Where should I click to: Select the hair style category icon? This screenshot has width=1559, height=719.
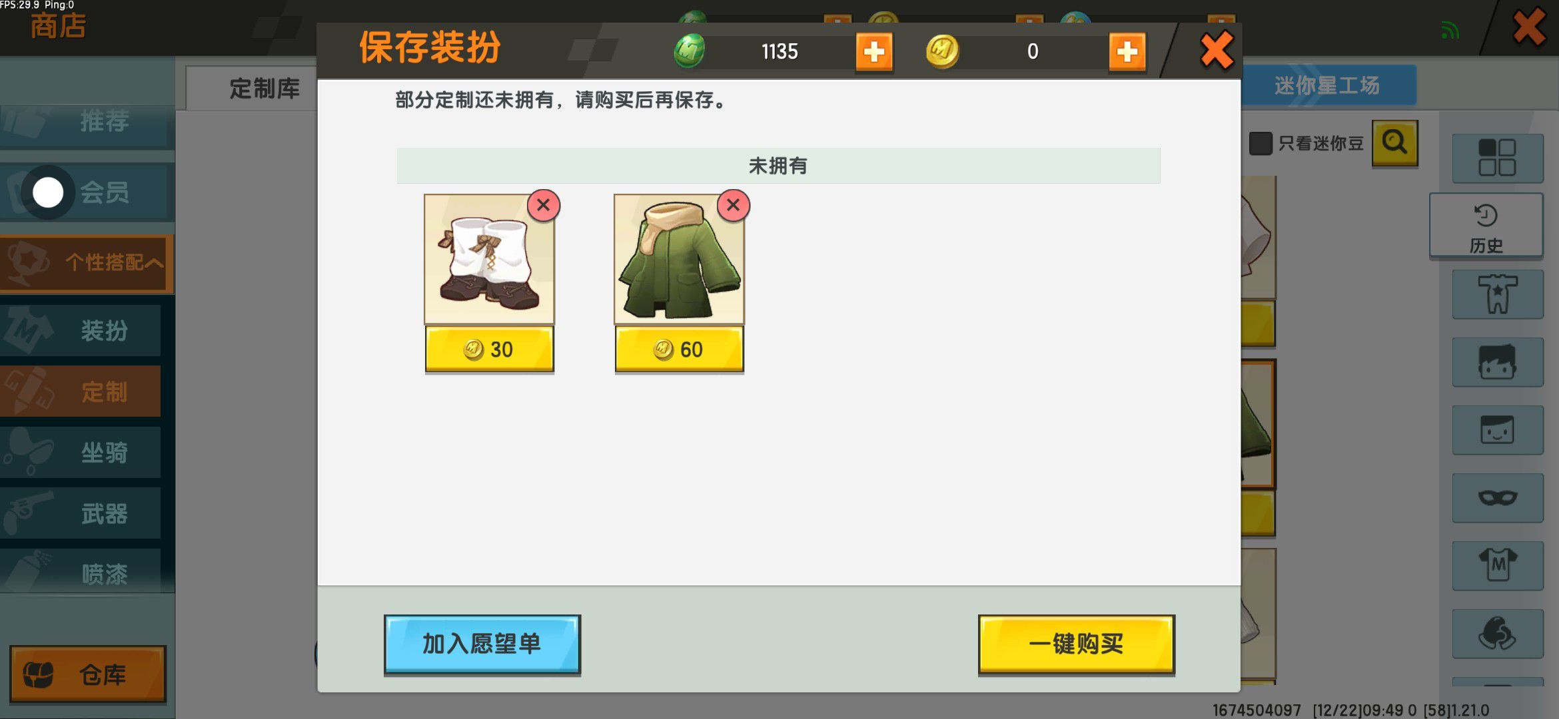[1497, 362]
